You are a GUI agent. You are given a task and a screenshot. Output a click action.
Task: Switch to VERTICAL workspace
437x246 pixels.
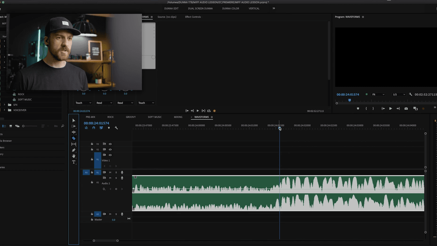coord(254,8)
